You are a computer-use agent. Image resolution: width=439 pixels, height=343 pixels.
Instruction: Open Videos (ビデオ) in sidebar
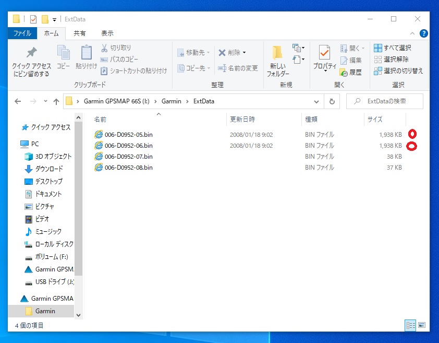(x=36, y=219)
